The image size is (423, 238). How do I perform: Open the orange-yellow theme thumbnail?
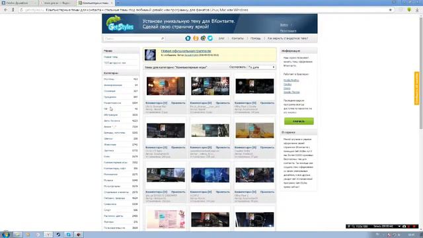tap(254, 131)
